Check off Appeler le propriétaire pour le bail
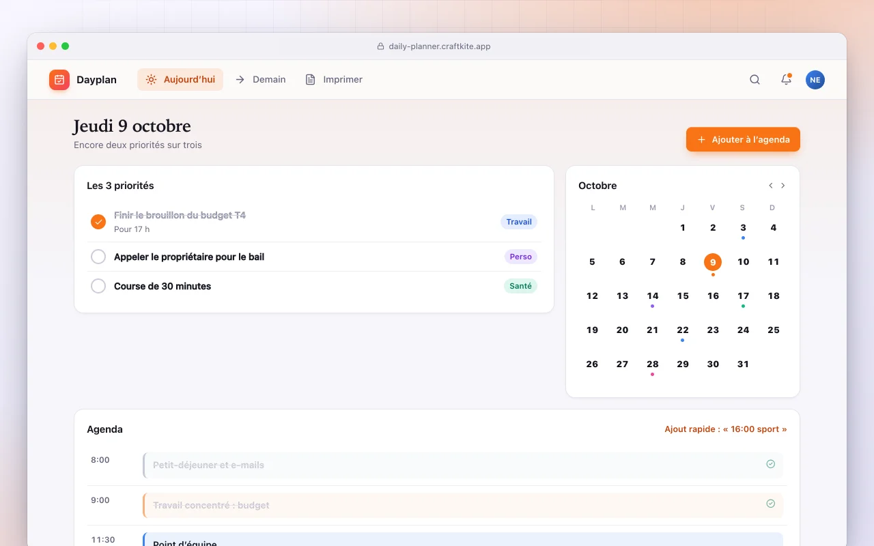 point(98,257)
